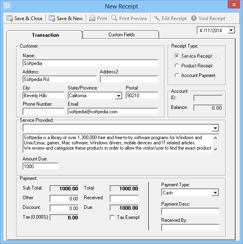
Task: Click the Total value 1000.00 field
Action: click(x=124, y=189)
